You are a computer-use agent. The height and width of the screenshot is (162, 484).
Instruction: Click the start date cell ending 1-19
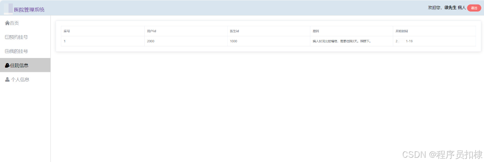click(434, 41)
